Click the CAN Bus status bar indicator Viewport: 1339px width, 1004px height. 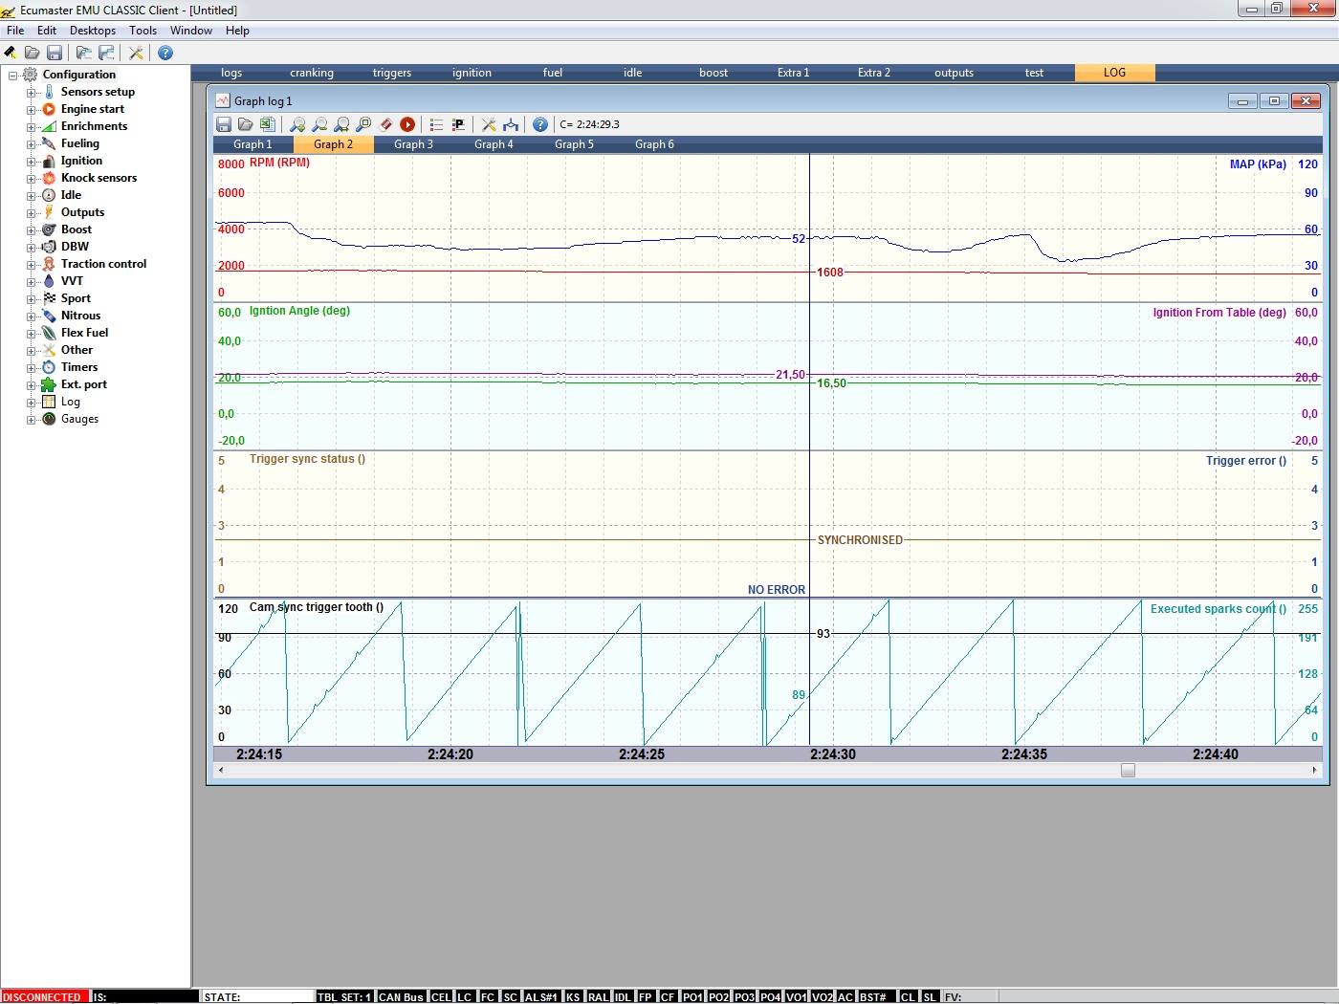click(401, 996)
